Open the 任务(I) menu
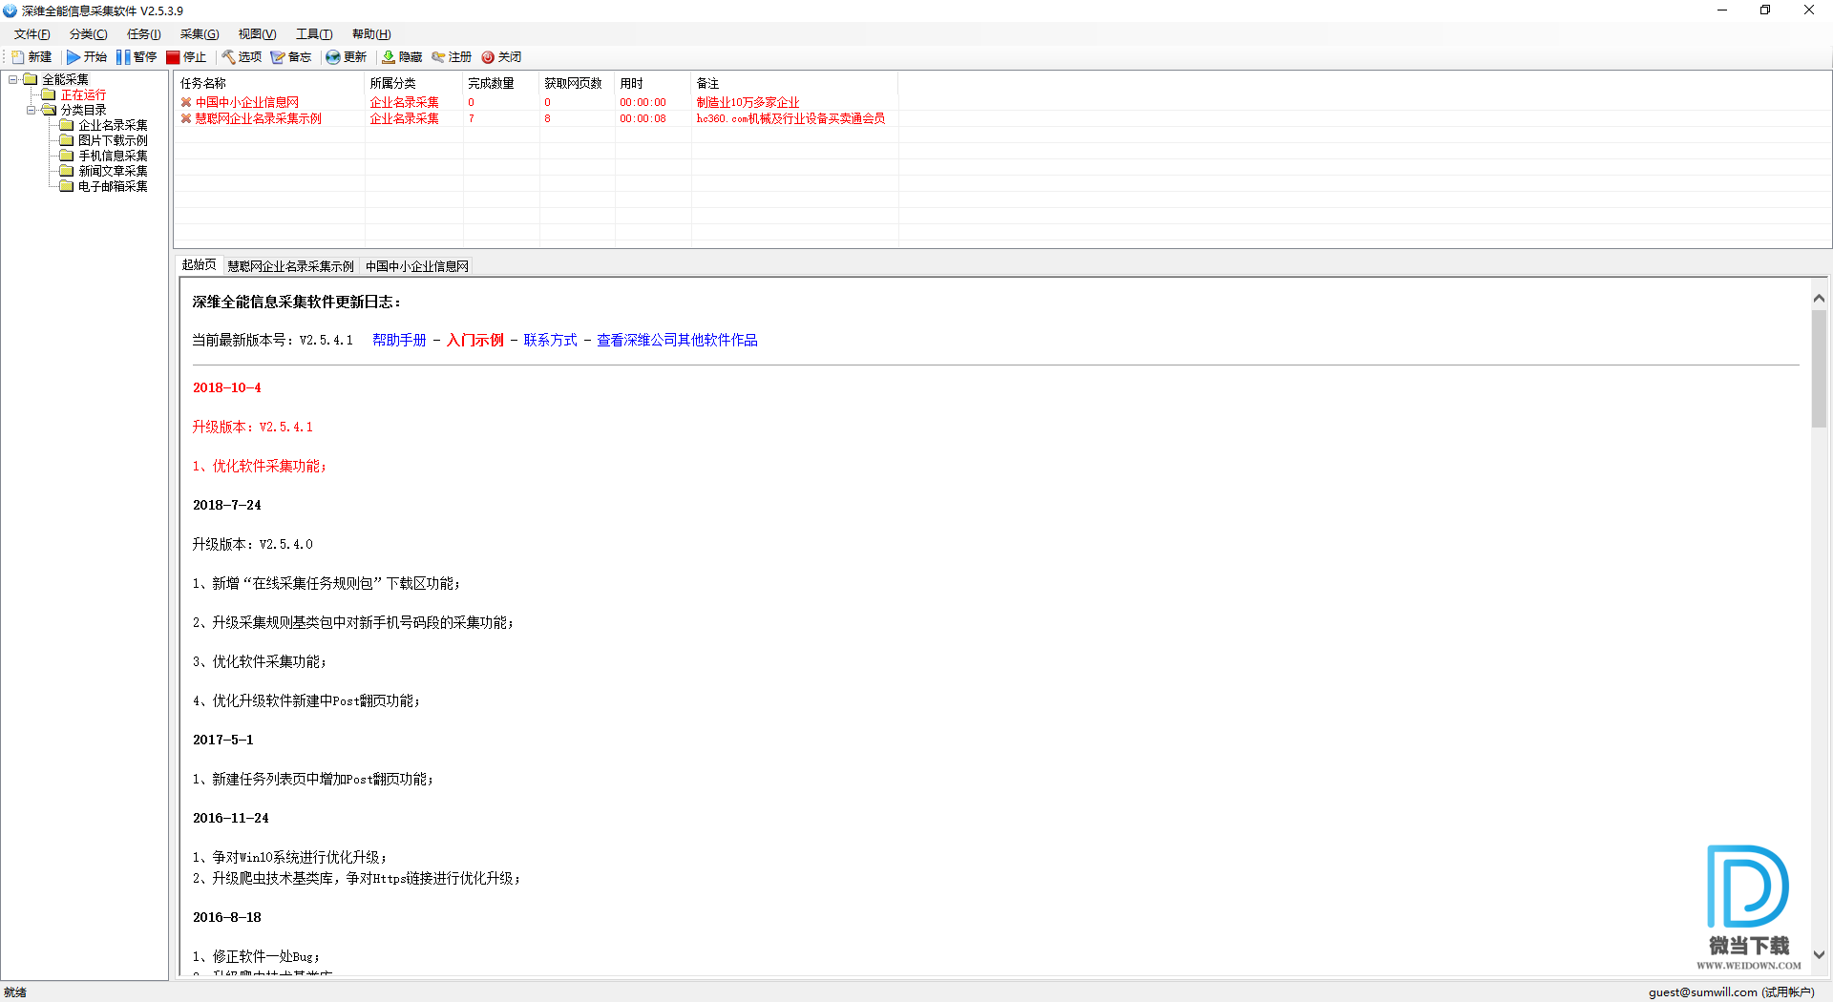Image resolution: width=1833 pixels, height=1002 pixels. tap(143, 34)
